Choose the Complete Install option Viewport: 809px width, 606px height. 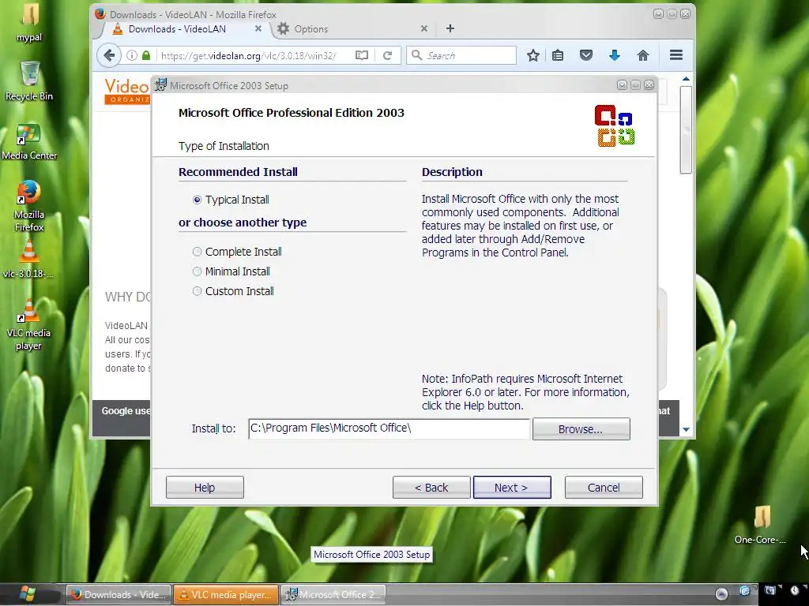197,252
